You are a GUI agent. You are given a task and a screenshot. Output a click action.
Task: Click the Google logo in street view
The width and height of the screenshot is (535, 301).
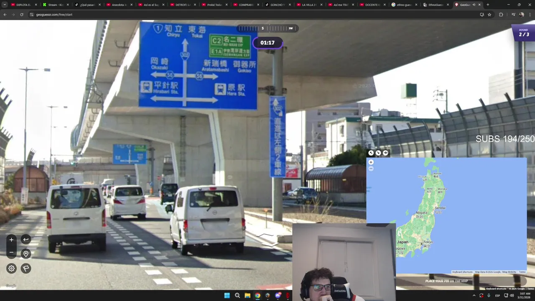tap(11, 286)
